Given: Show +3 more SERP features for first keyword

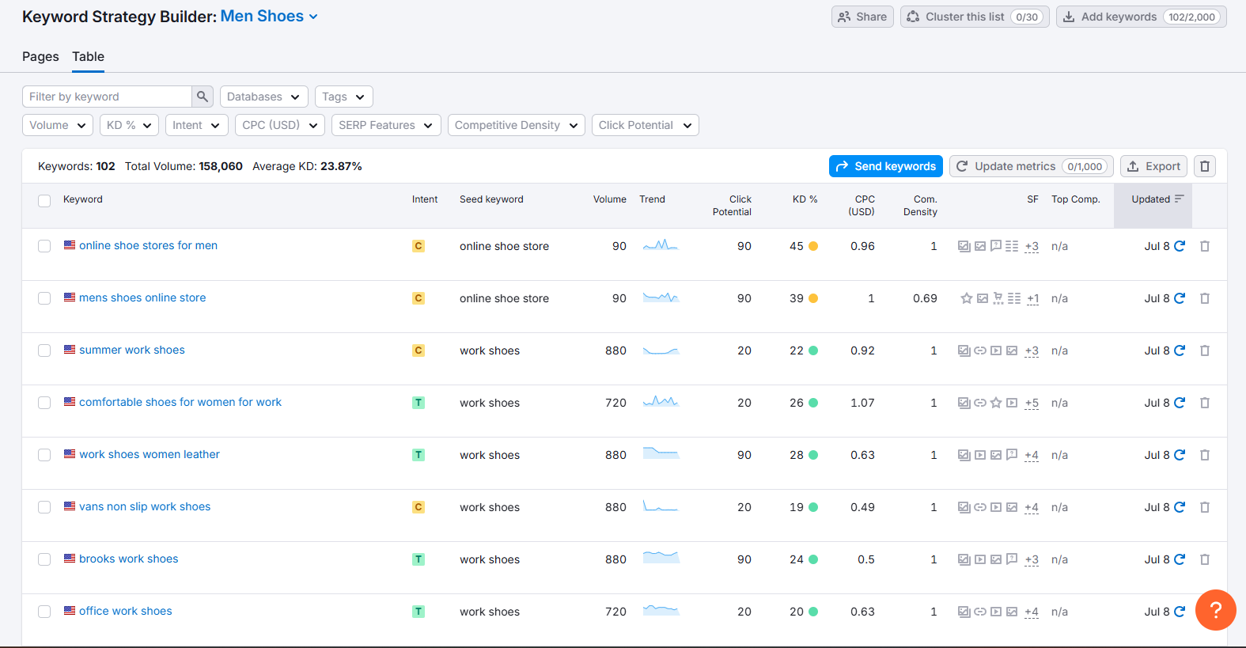Looking at the screenshot, I should pyautogui.click(x=1032, y=247).
